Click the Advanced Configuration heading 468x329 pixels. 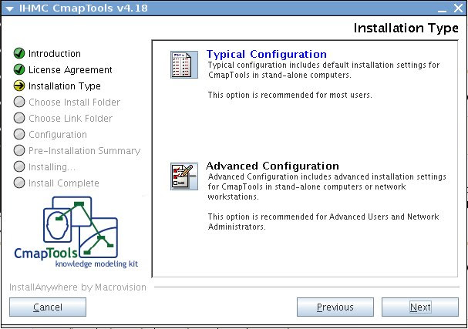(272, 166)
